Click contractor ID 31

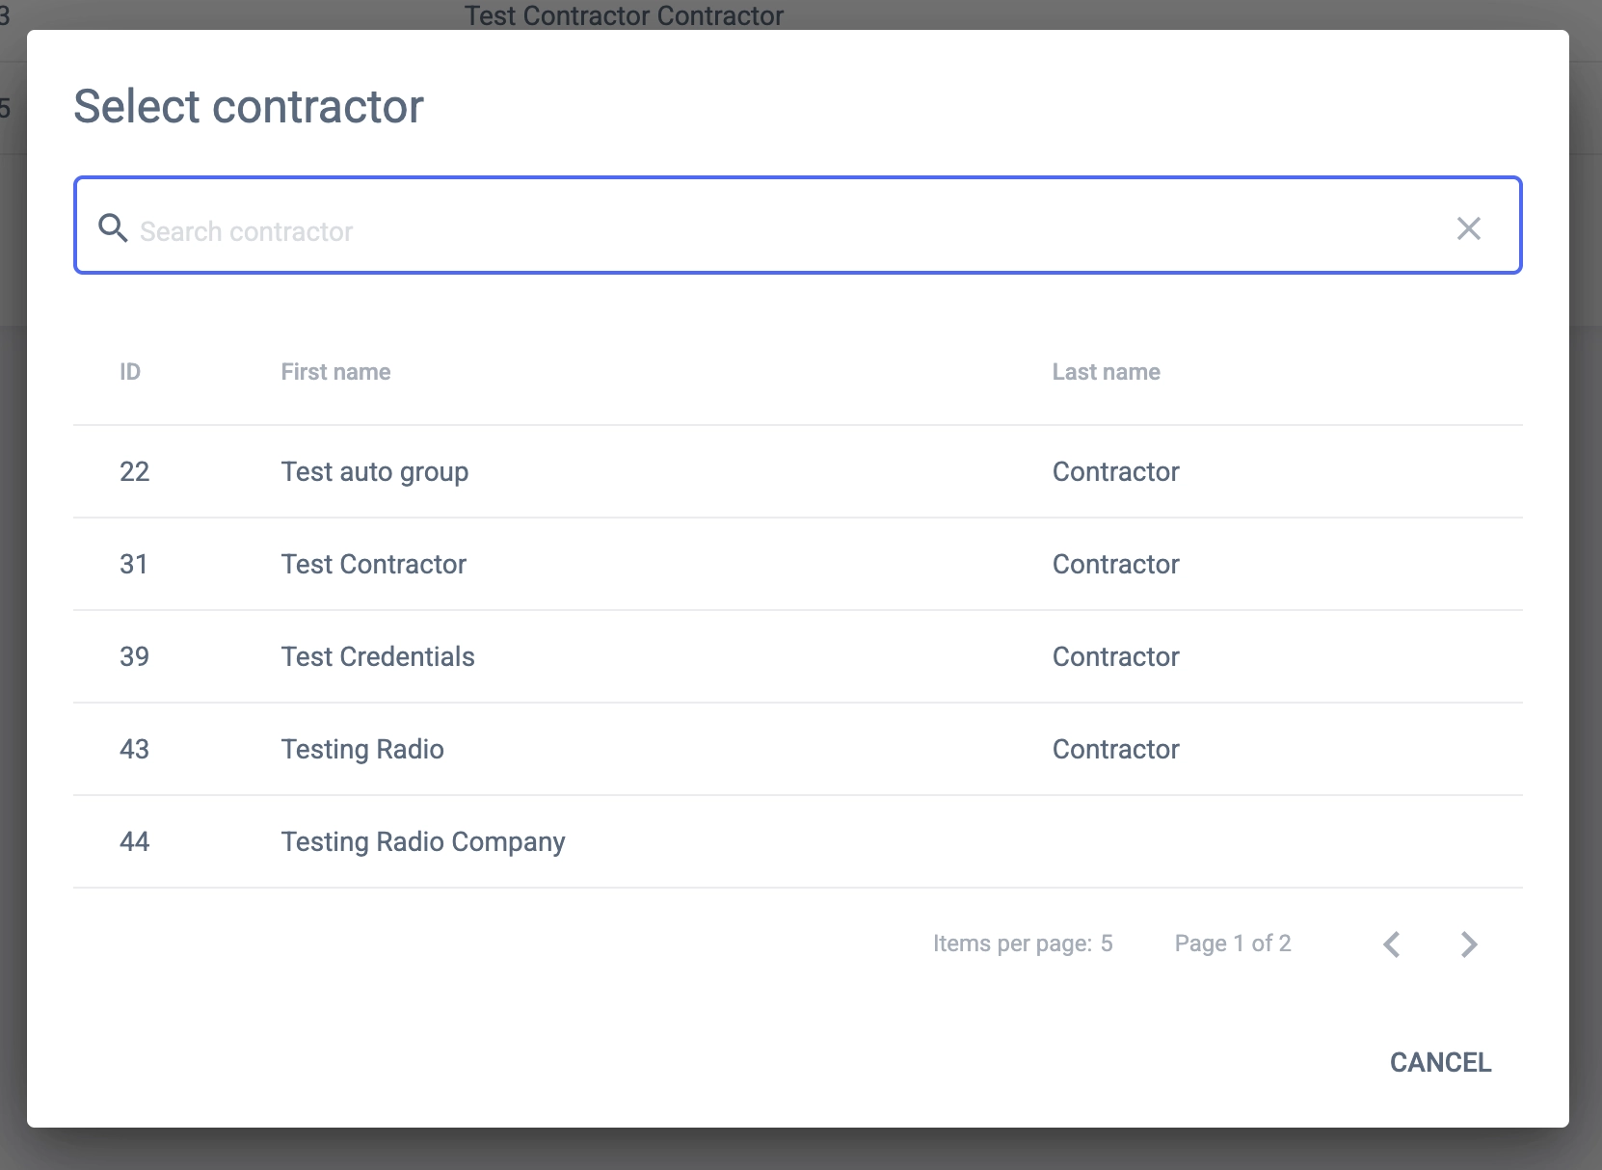point(134,565)
